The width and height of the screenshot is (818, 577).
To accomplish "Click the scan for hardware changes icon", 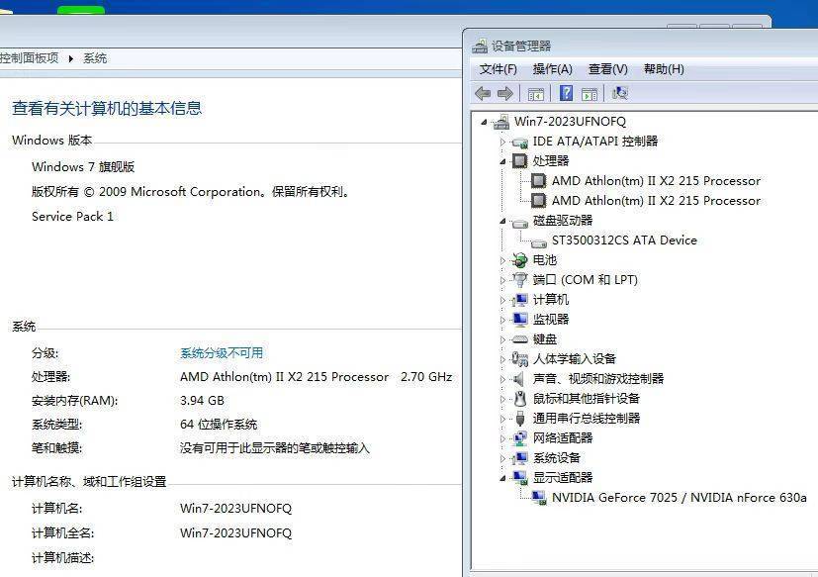I will click(x=620, y=93).
